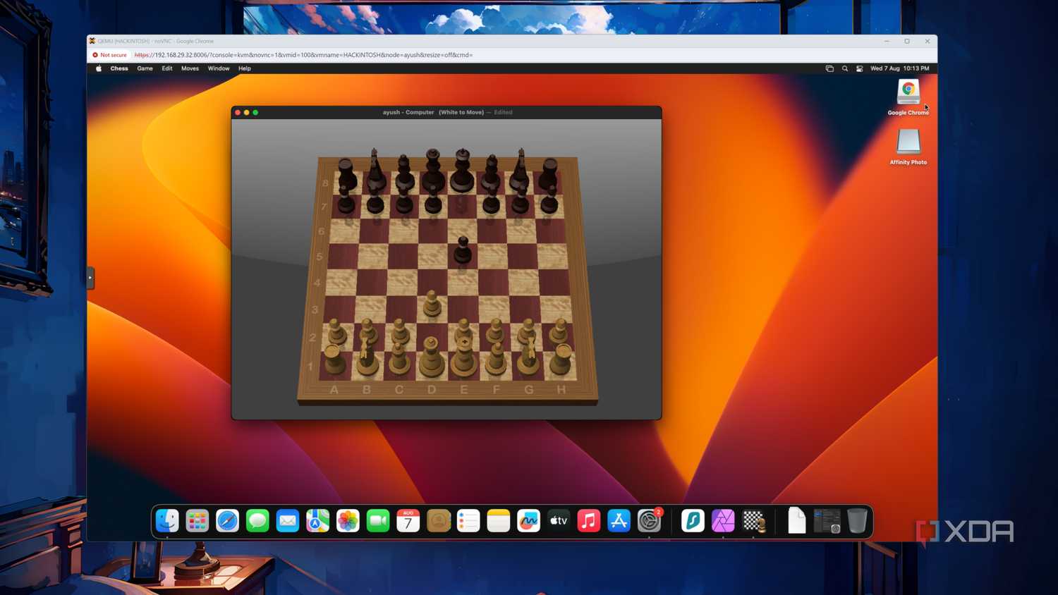Open Finder from the dock
This screenshot has height=595, width=1058.
(x=167, y=521)
